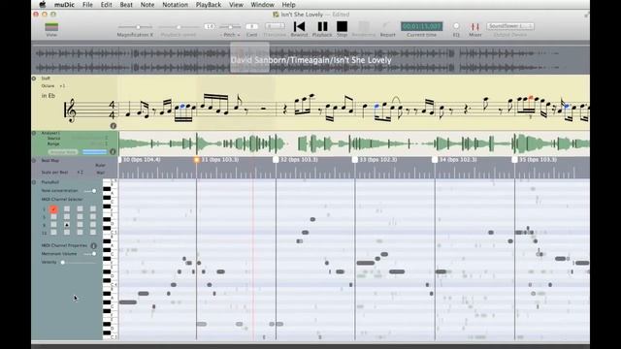Adjust the Note concentration slider

90,191
